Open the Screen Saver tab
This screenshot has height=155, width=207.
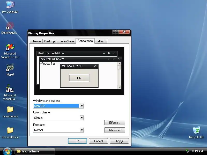coord(66,41)
